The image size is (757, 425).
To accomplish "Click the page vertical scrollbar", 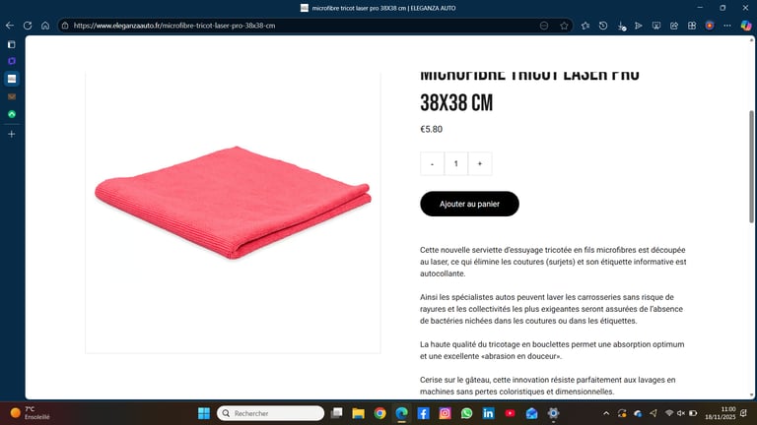I will 751,166.
